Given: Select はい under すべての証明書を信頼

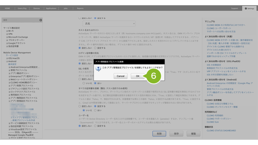Looking at the screenshot, I should (x=95, y=110).
